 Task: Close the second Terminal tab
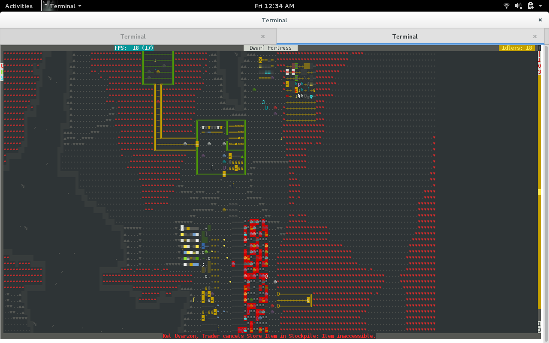tap(535, 36)
